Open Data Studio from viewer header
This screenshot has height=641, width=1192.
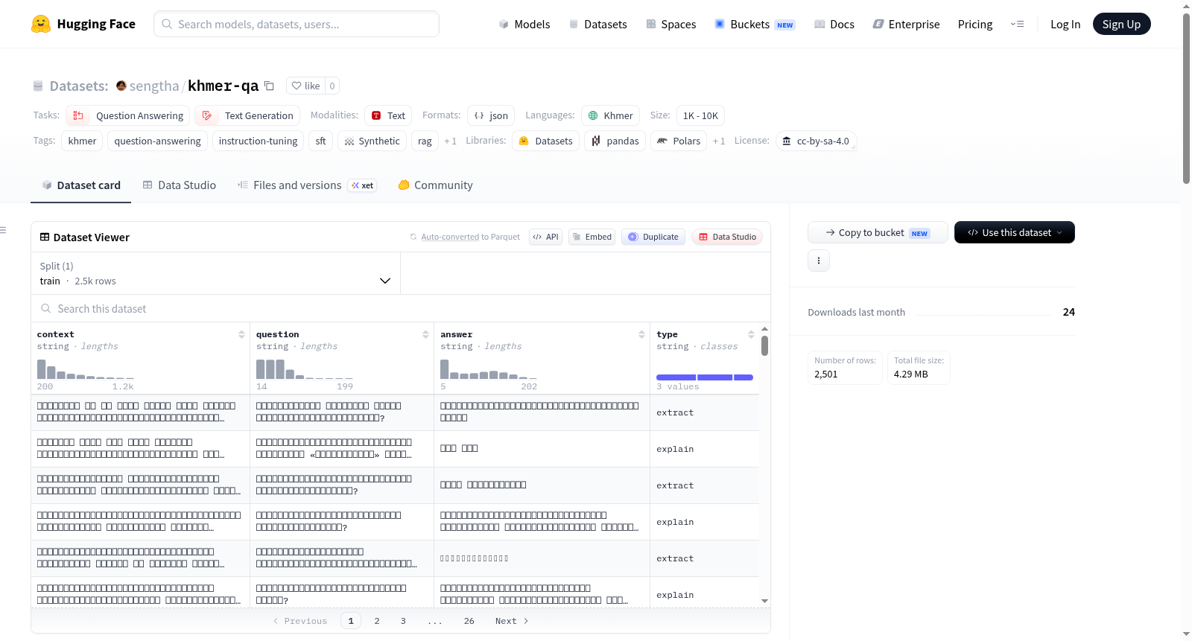(x=727, y=237)
